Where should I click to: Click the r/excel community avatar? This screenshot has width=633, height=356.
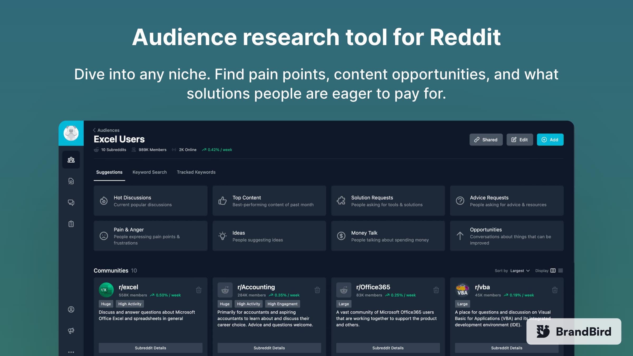point(106,290)
